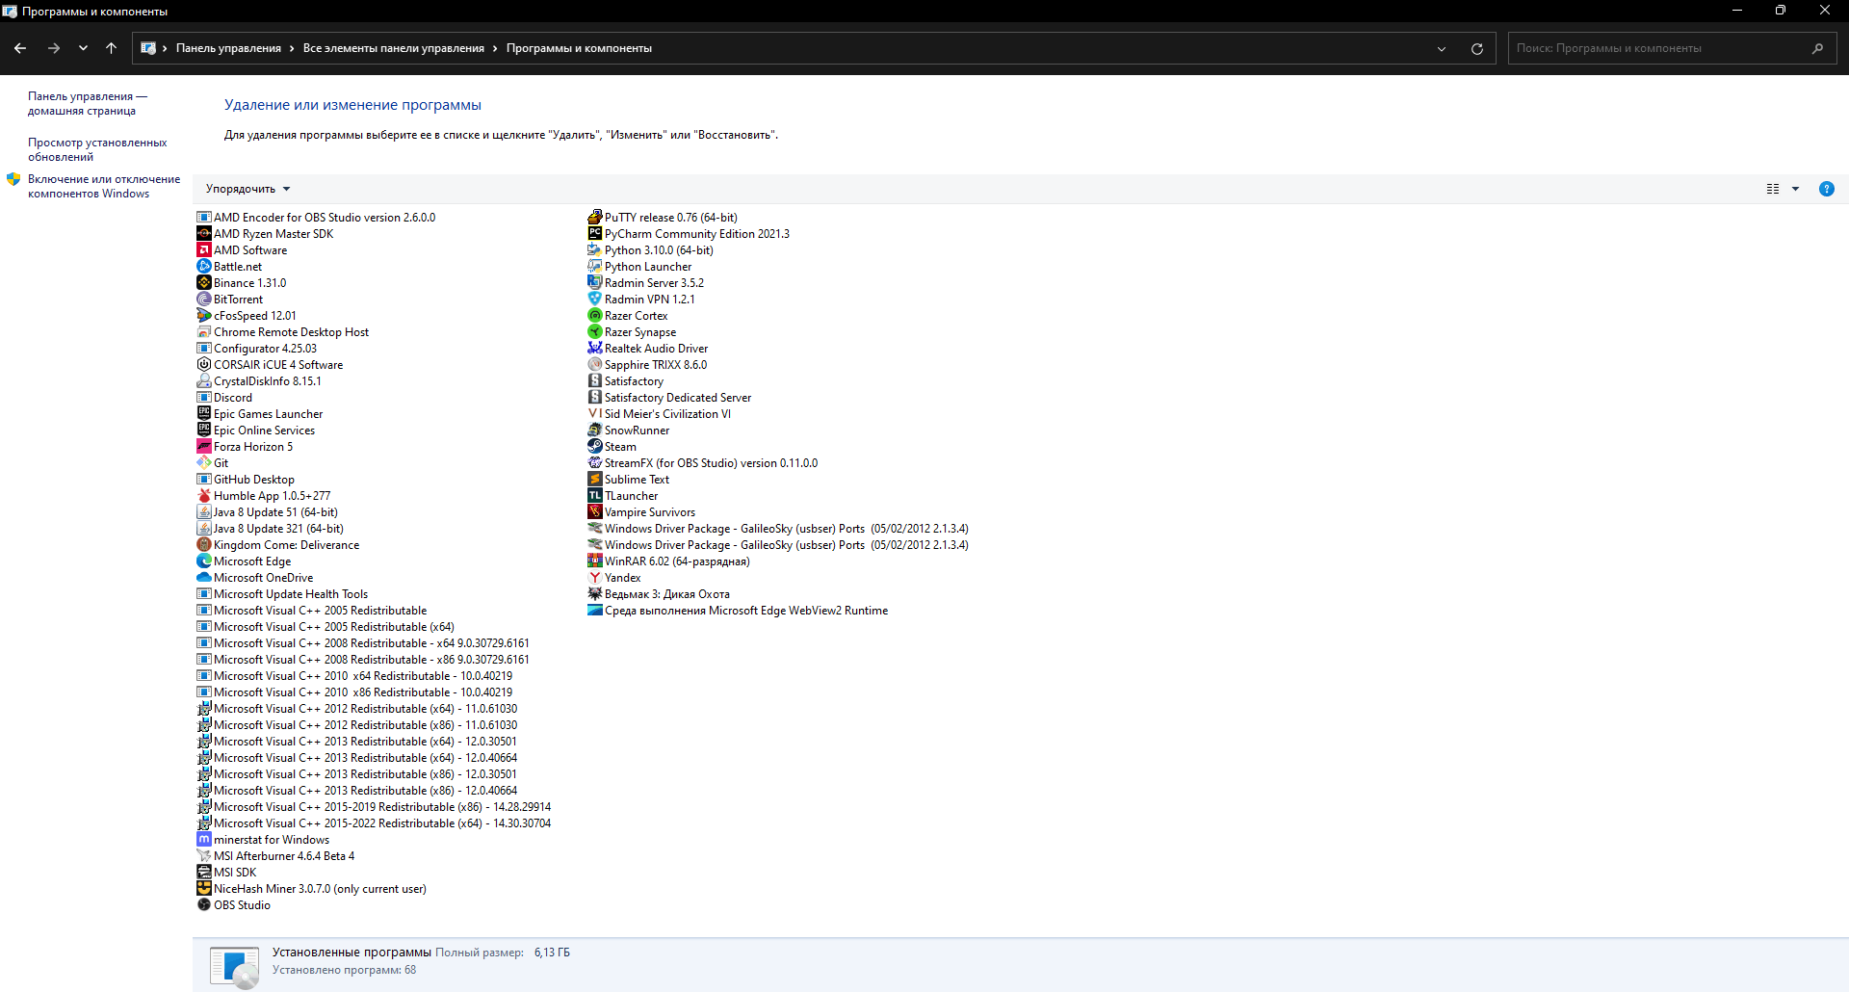Click the PyCharm Community Edition icon
This screenshot has height=992, width=1849.
pos(594,234)
